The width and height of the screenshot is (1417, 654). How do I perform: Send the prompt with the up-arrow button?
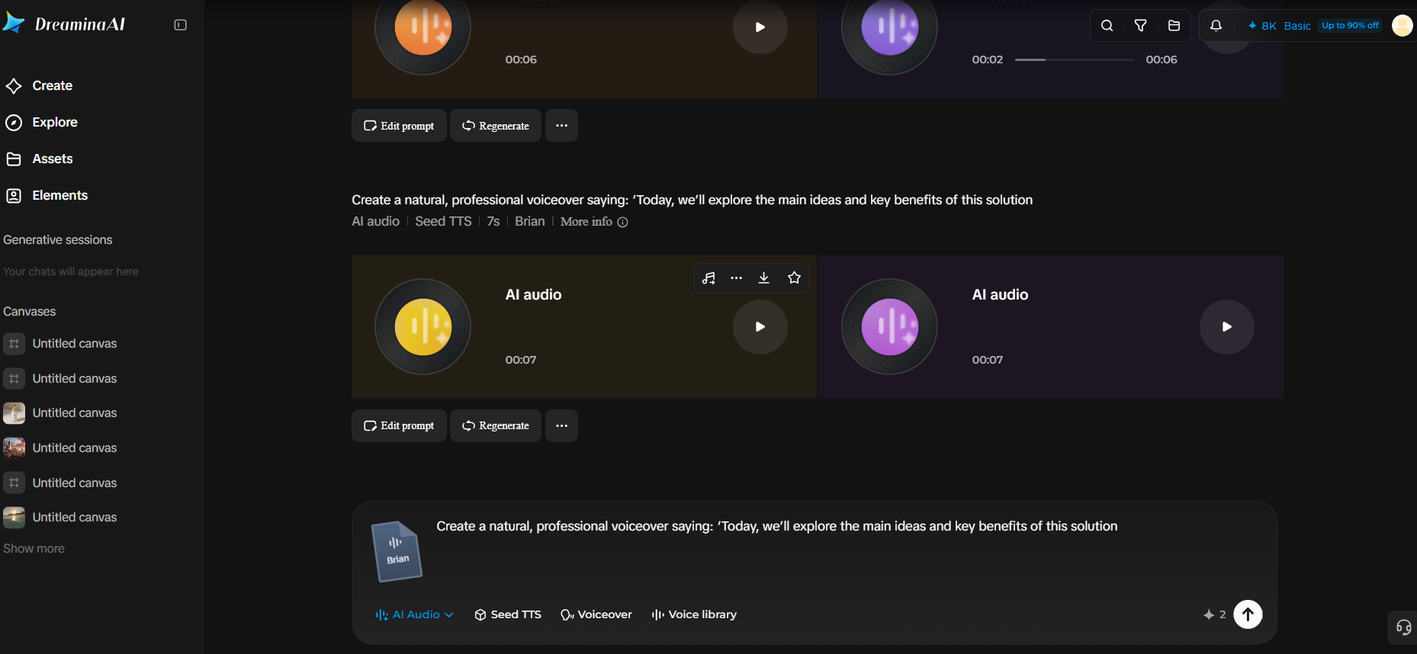click(1248, 614)
